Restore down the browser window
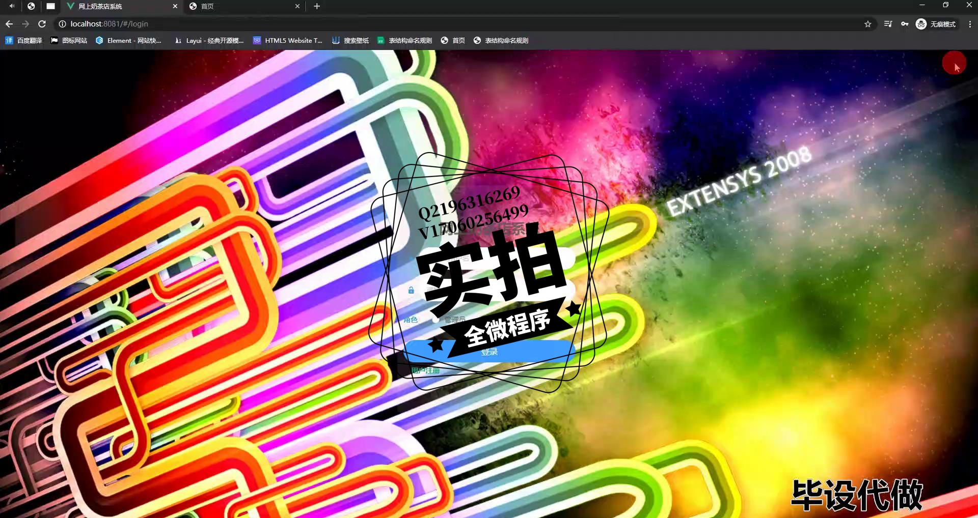978x518 pixels. 945,5
